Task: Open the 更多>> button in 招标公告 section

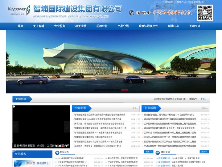Action: [x=149, y=152]
